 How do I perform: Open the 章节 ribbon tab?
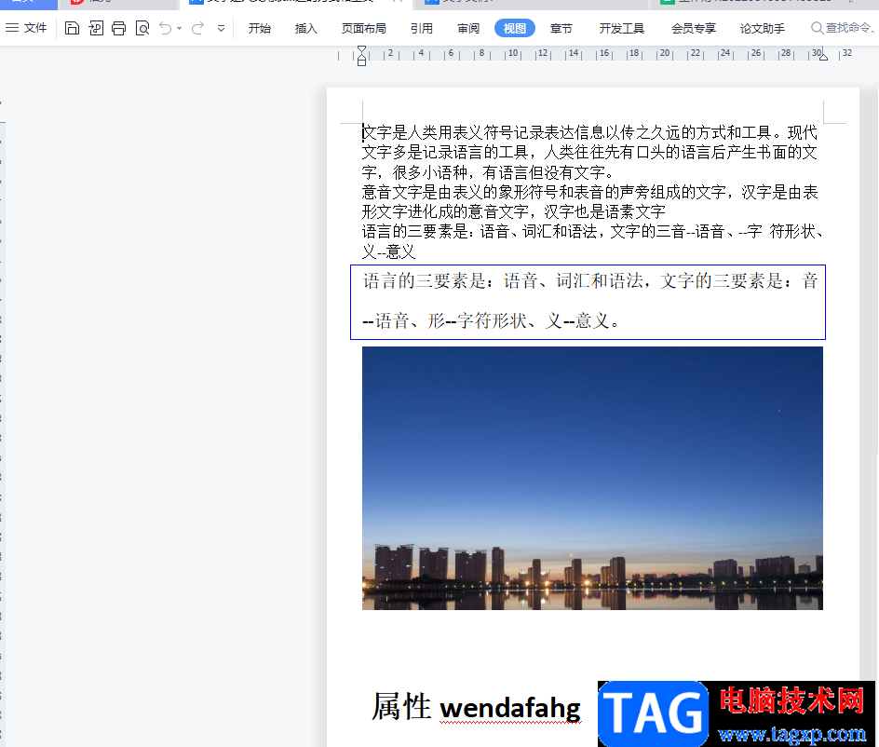[561, 28]
